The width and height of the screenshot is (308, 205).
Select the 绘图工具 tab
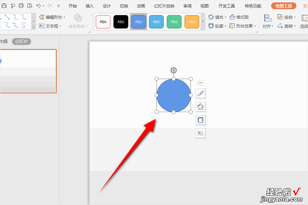pos(284,6)
